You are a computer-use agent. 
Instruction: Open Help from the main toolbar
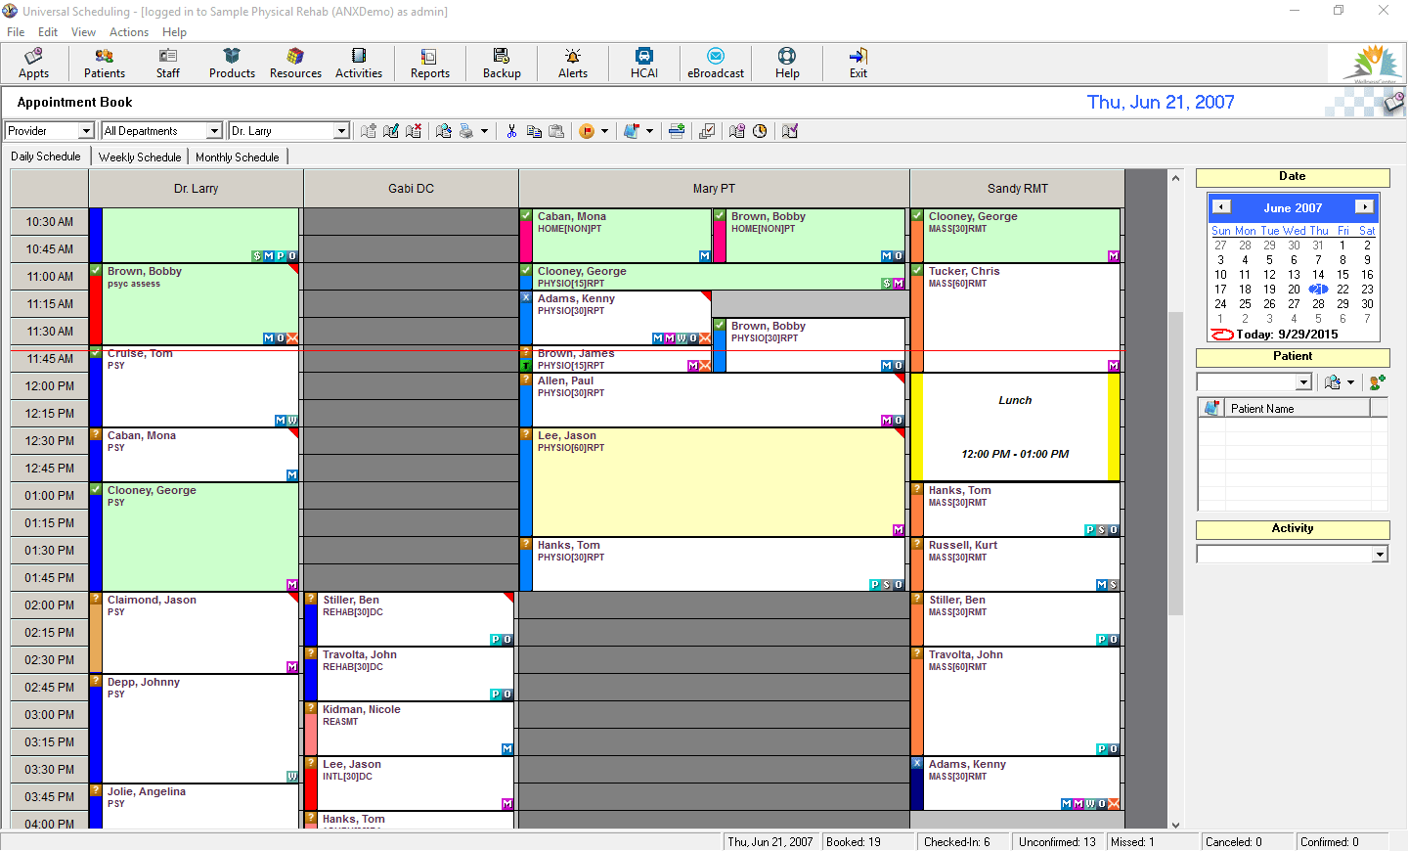coord(787,64)
